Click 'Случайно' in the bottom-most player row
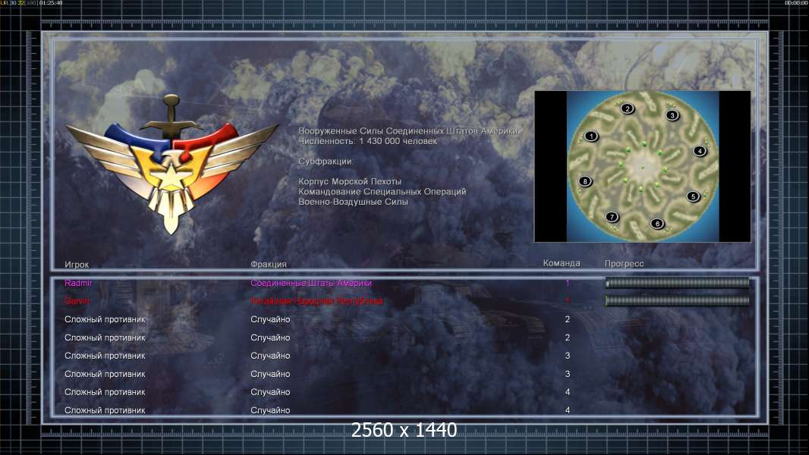Image resolution: width=809 pixels, height=455 pixels. tap(270, 411)
